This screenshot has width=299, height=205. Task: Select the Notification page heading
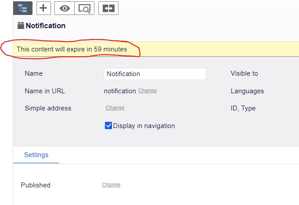coord(46,26)
